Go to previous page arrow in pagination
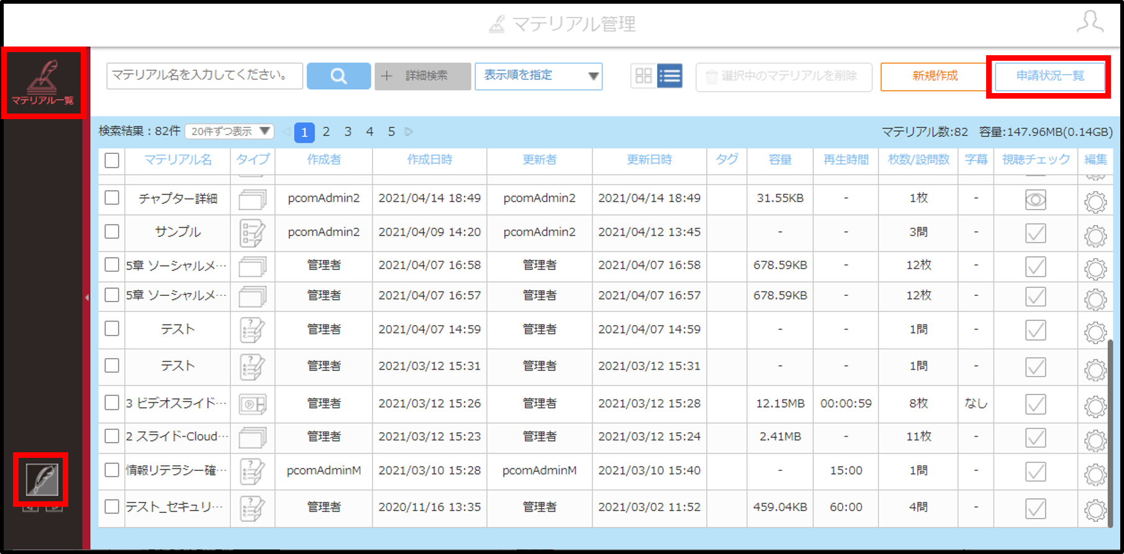This screenshot has height=554, width=1124. coord(286,132)
